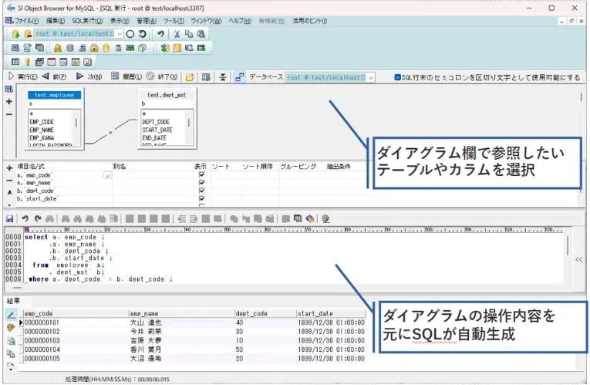The height and width of the screenshot is (385, 590).
Task: Click the plus icon beside the diagram pane
Action: pos(9,102)
